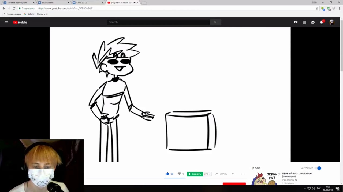Open the YouTube hamburger guide menu
The width and height of the screenshot is (343, 192).
click(x=6, y=22)
